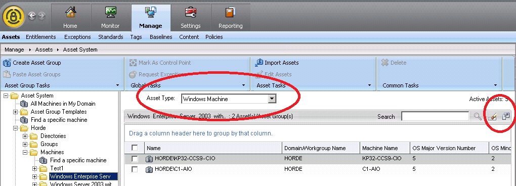Open the Content submenu
516x186 pixels.
point(189,37)
